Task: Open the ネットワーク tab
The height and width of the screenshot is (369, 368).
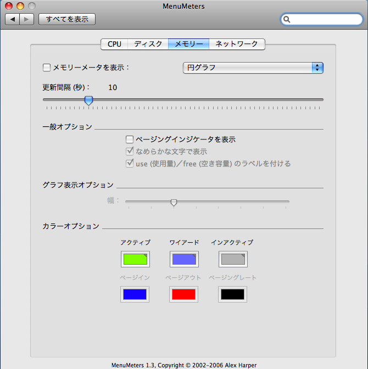Action: click(237, 44)
